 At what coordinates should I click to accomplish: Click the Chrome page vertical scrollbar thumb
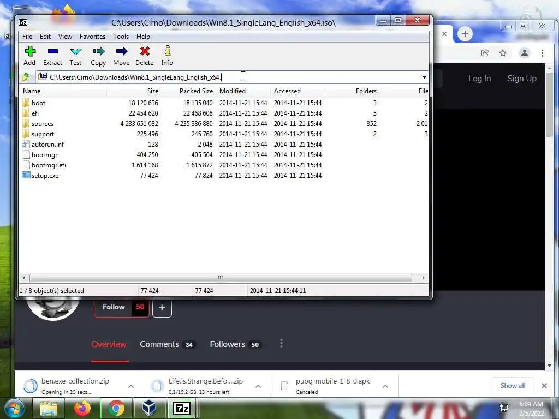coord(549,104)
